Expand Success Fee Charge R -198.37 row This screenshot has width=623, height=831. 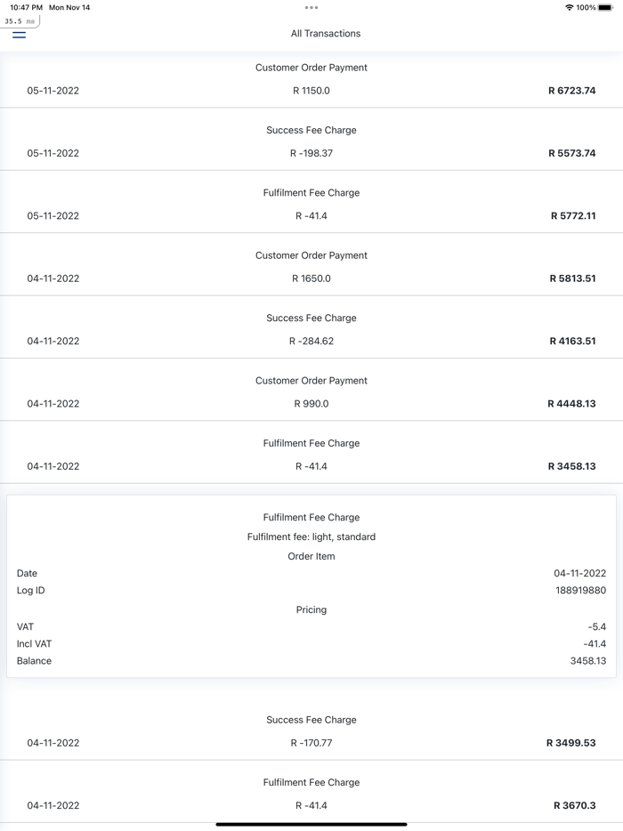pos(311,141)
